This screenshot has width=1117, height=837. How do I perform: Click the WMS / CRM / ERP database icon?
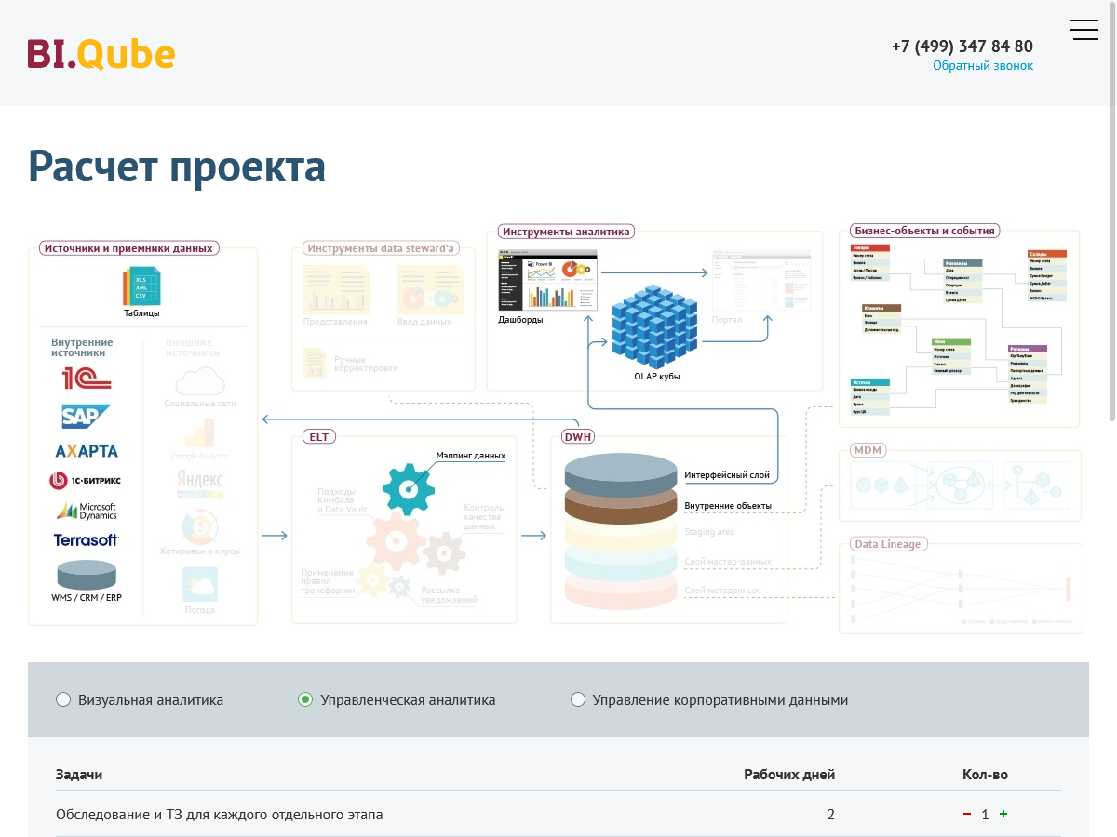tap(86, 574)
